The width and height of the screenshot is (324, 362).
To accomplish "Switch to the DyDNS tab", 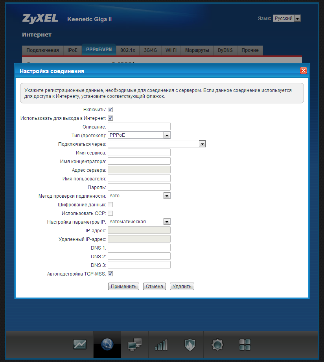I will [x=225, y=50].
